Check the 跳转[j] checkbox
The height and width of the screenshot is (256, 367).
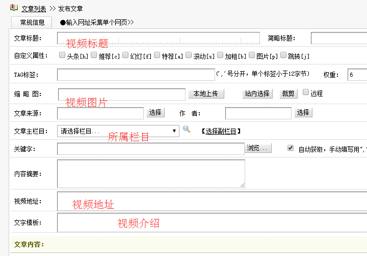coord(283,55)
